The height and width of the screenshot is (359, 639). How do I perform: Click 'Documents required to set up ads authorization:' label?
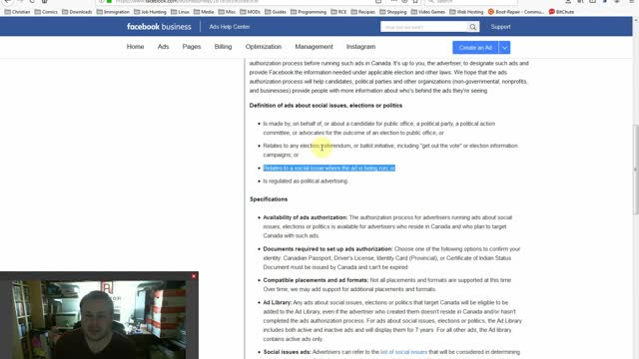pos(327,248)
